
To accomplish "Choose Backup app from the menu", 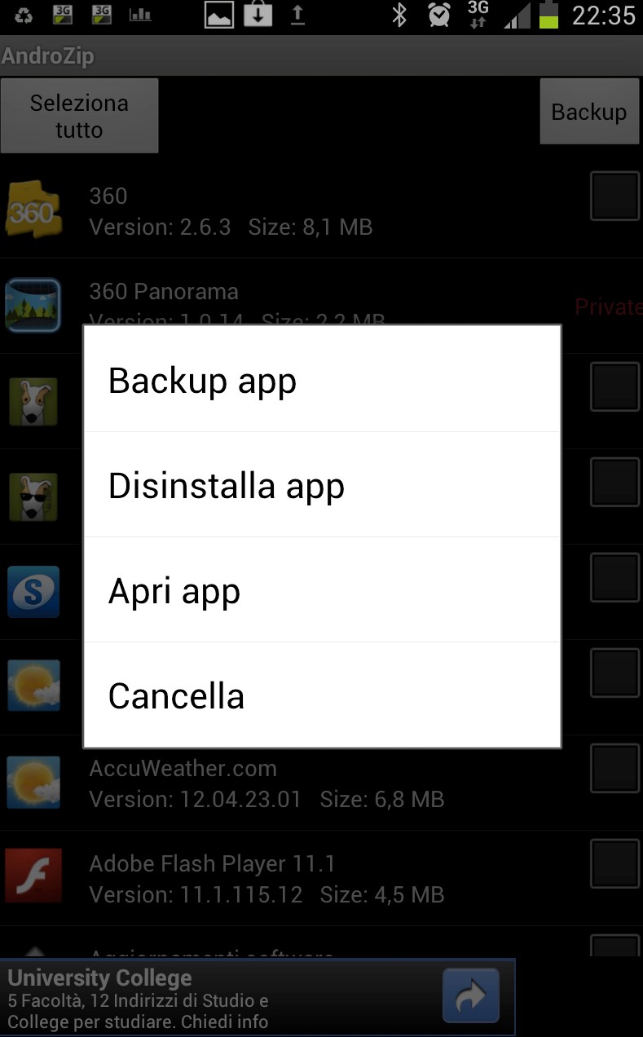I will pyautogui.click(x=322, y=380).
